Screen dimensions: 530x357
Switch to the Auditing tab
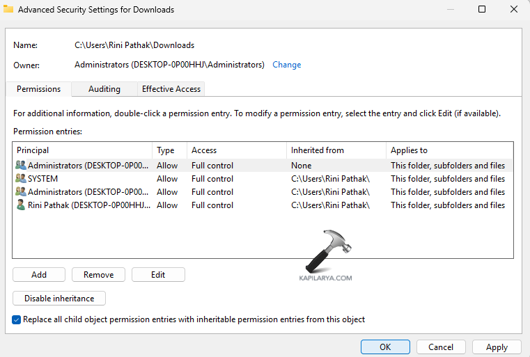coord(104,89)
